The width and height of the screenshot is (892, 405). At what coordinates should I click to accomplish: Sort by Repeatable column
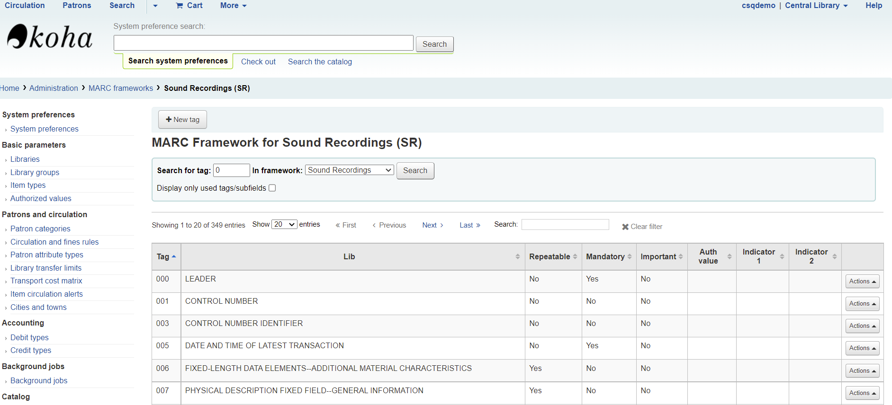[x=553, y=256]
